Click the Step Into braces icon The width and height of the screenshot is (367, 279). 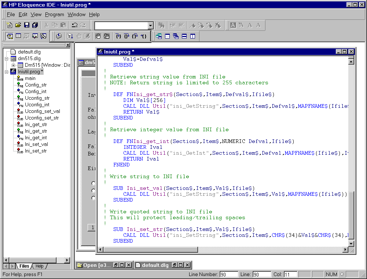click(118, 36)
